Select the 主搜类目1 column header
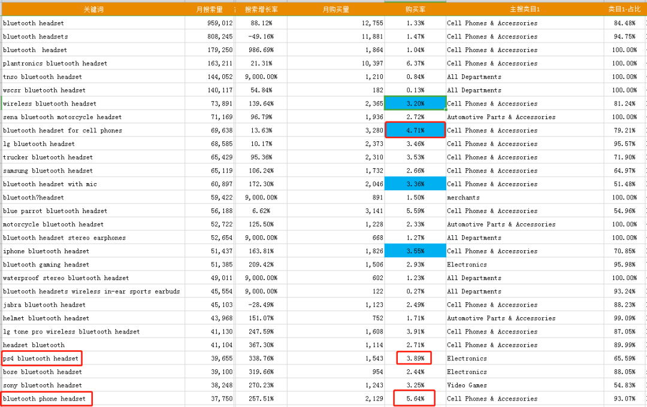This screenshot has width=647, height=407. point(525,10)
